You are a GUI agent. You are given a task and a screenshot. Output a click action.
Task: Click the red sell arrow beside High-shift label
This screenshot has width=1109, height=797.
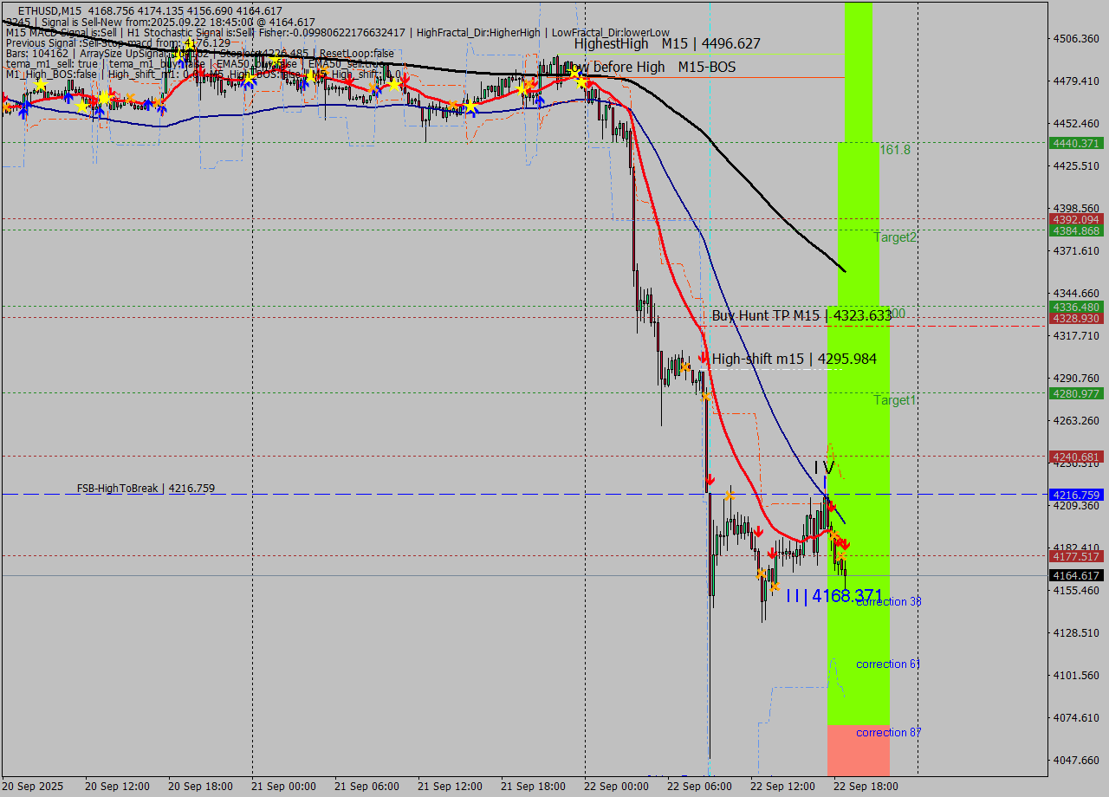(704, 358)
